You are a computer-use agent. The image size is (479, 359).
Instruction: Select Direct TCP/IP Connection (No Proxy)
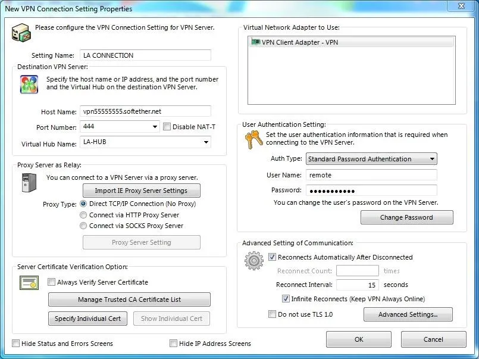click(x=83, y=204)
